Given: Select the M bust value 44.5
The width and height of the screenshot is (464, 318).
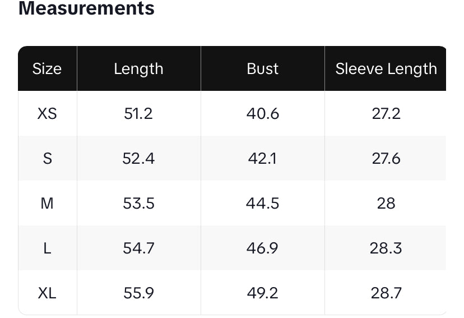Looking at the screenshot, I should pyautogui.click(x=262, y=203).
